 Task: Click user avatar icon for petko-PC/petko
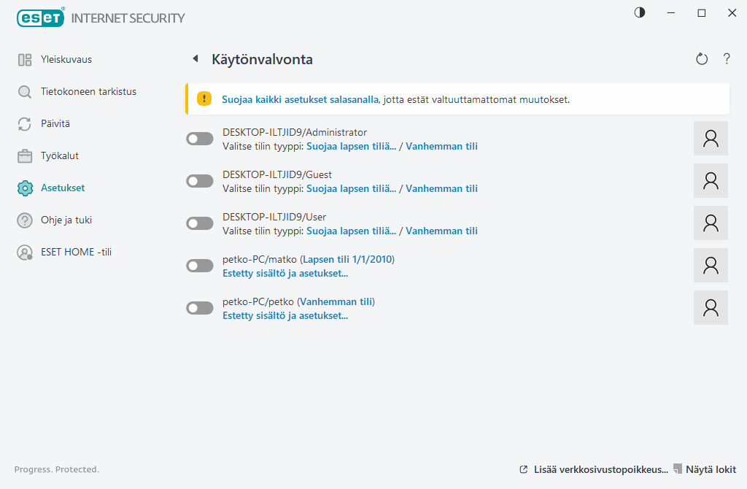711,308
